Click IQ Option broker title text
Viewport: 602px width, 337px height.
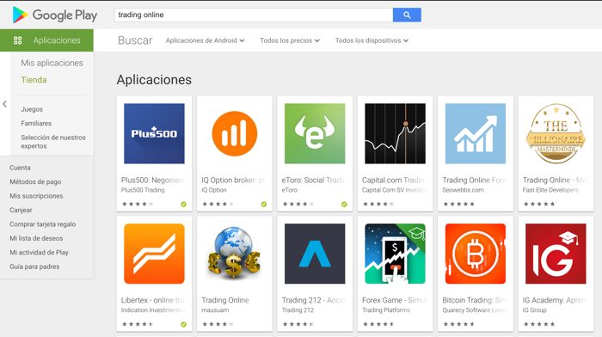click(x=233, y=180)
